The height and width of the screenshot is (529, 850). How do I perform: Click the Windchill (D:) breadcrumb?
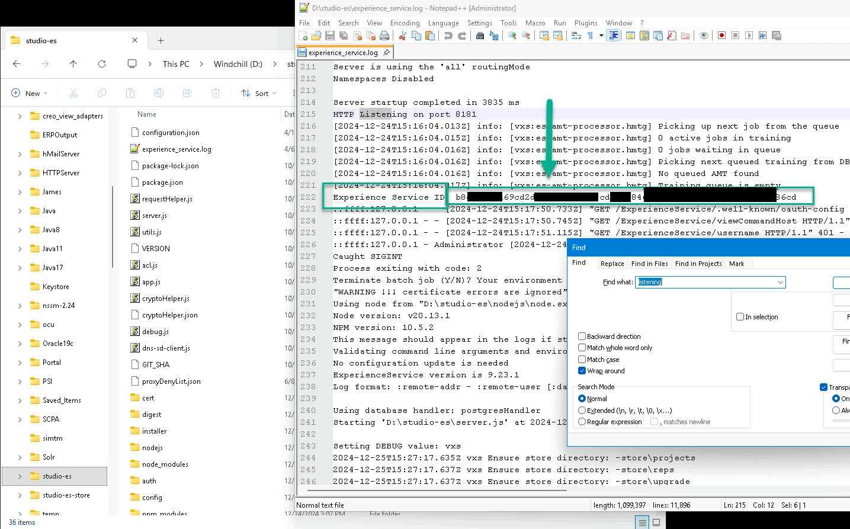tap(238, 64)
